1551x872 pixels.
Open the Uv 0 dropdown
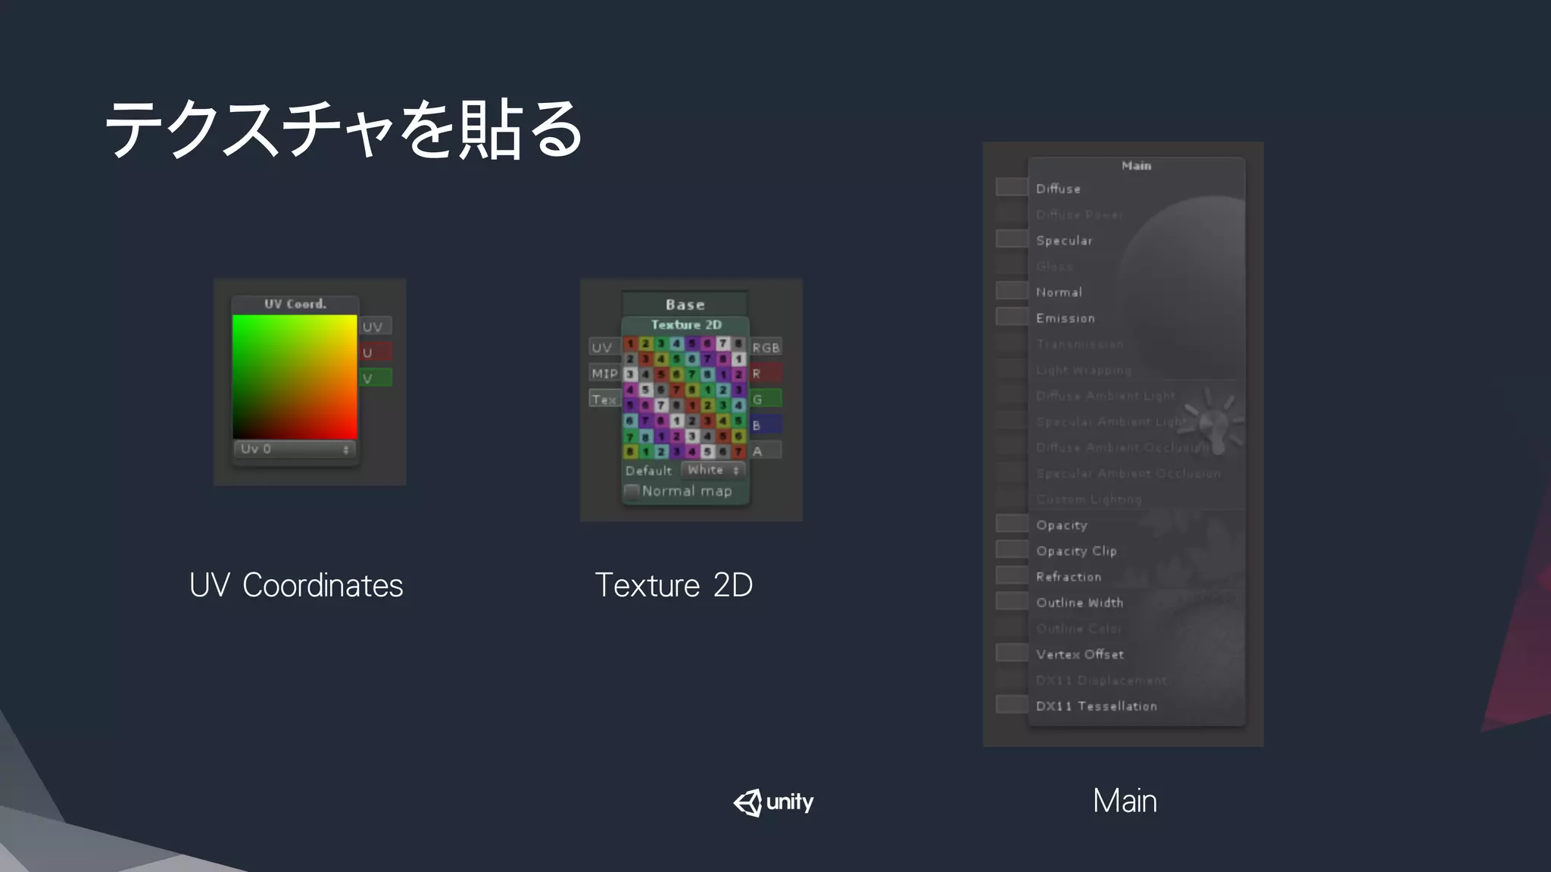click(x=295, y=449)
